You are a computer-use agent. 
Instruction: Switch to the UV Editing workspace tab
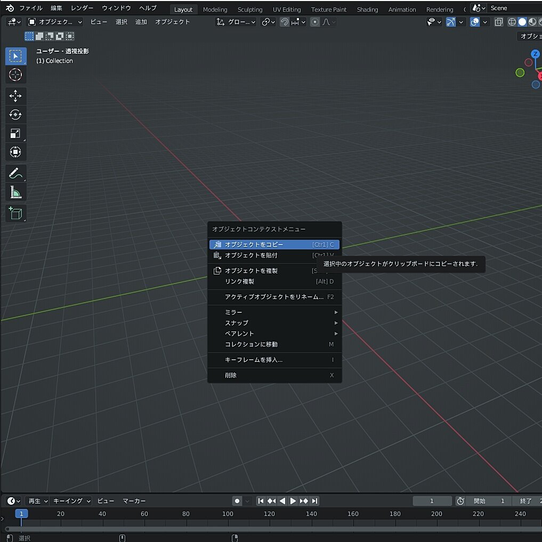pyautogui.click(x=287, y=10)
